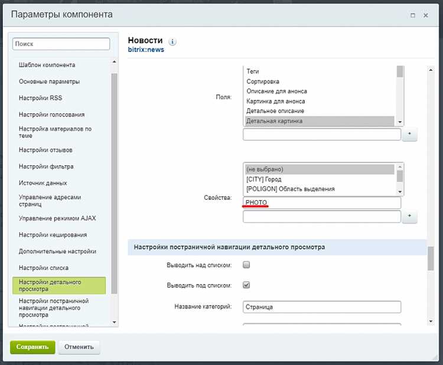Close the Параметры компонента dialog
The height and width of the screenshot is (365, 443).
(x=426, y=15)
